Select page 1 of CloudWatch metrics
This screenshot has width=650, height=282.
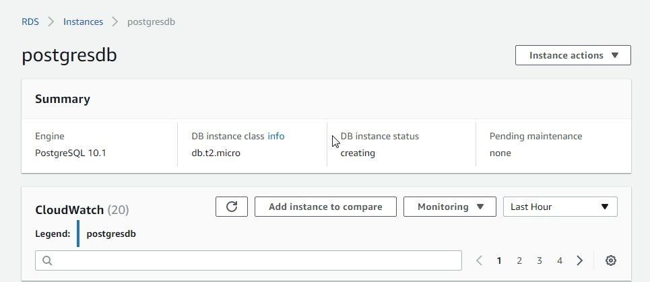coord(499,260)
